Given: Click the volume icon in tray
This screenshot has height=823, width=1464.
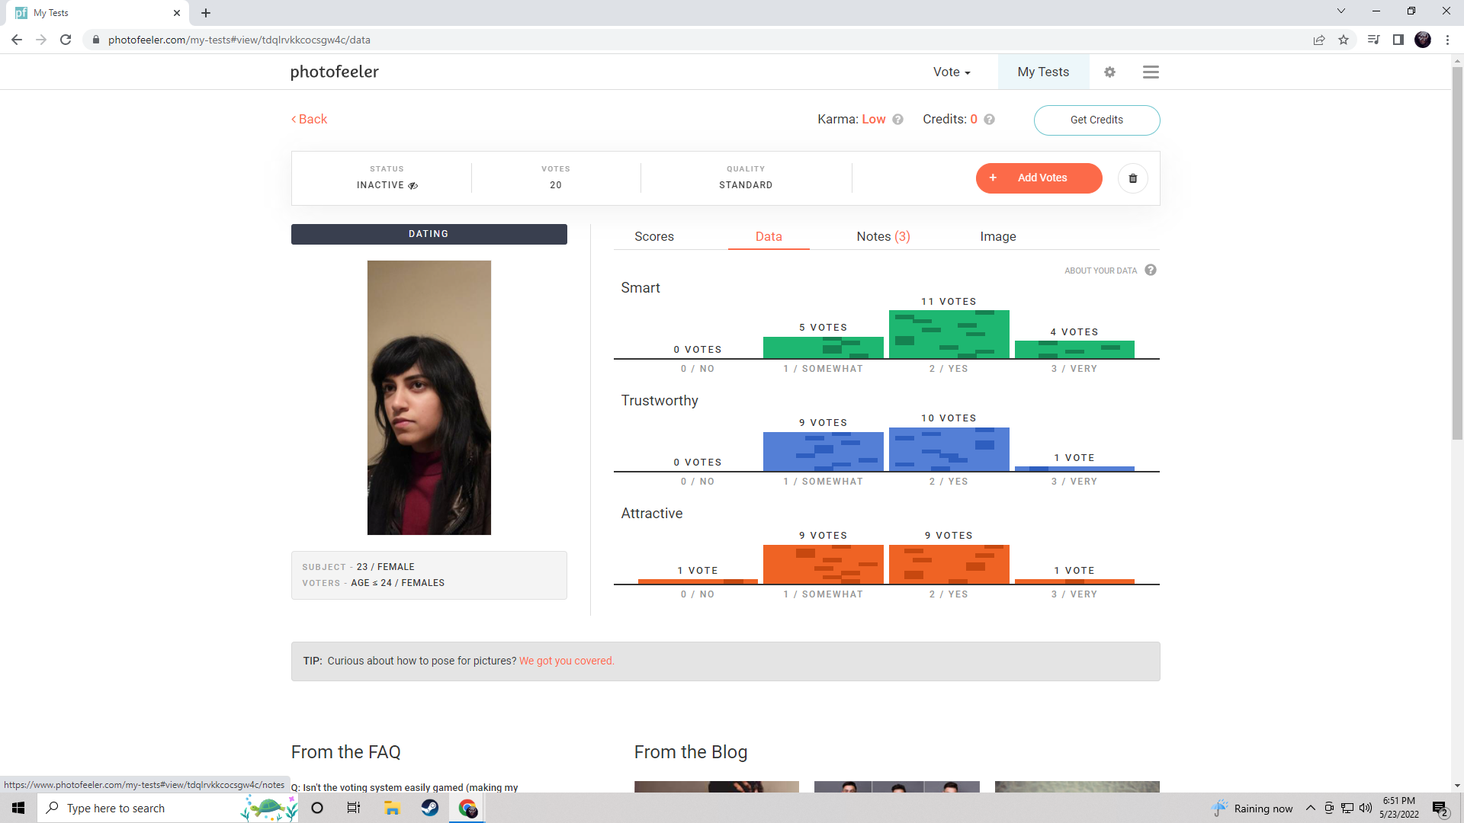Looking at the screenshot, I should click(1365, 809).
